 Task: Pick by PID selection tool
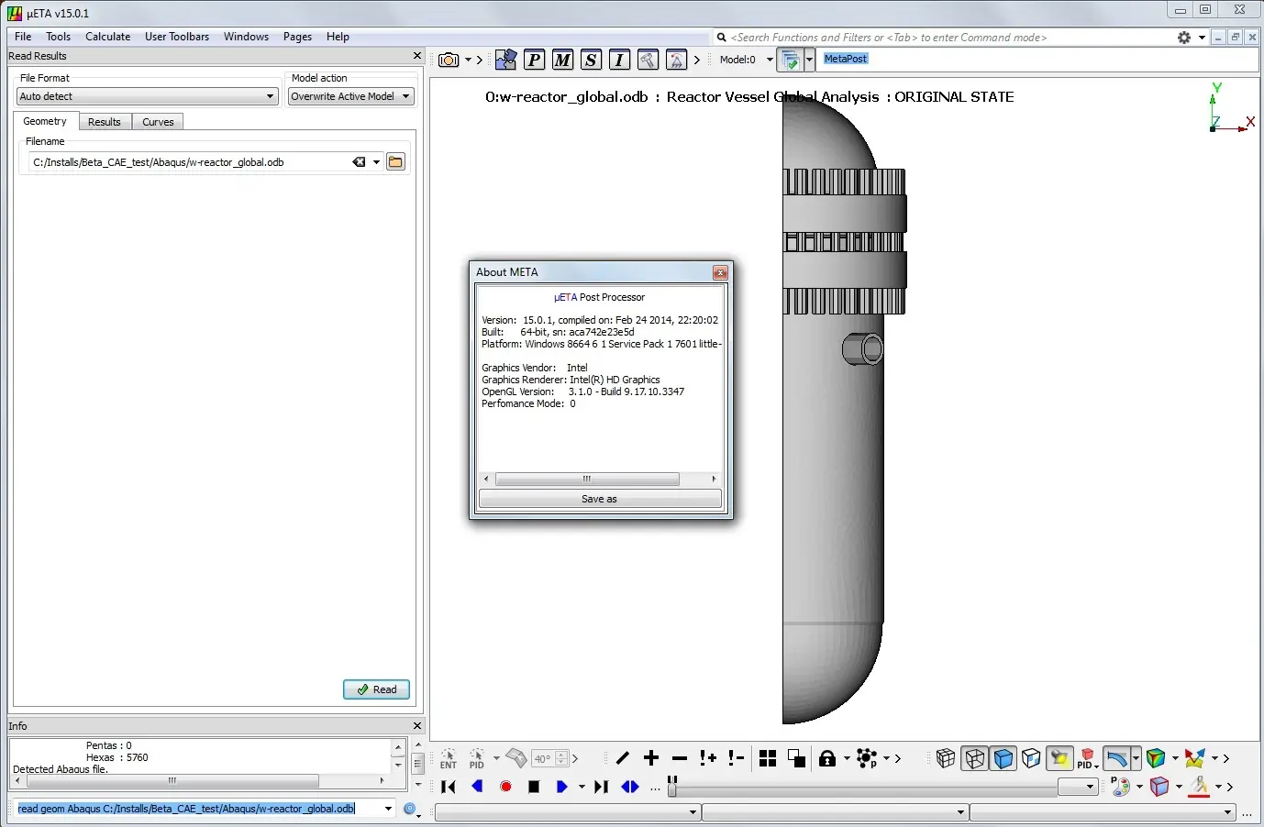coord(477,759)
